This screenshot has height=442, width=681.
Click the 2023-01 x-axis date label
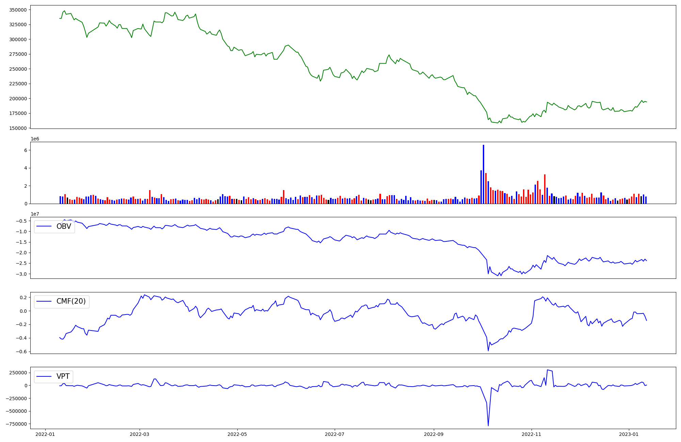click(x=629, y=434)
